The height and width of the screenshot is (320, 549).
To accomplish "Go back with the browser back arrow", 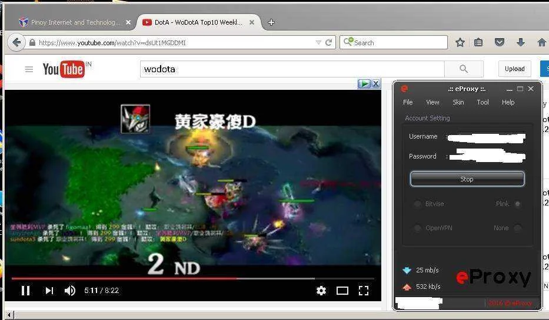I will 16,43.
